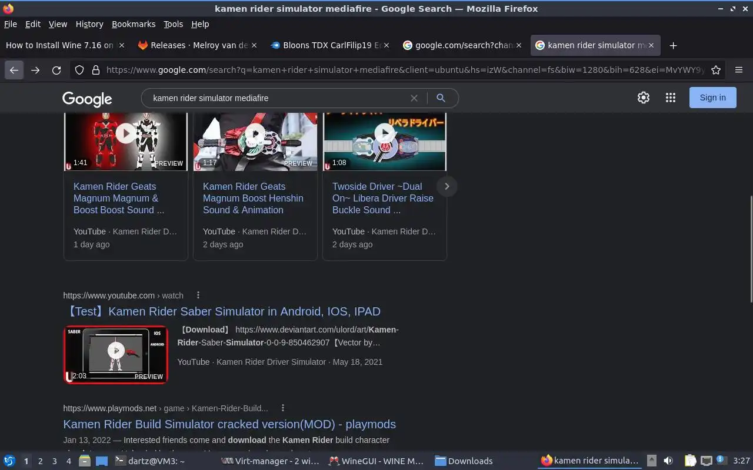Open the View menu
Screen dimensions: 753x470
pyautogui.click(x=58, y=24)
